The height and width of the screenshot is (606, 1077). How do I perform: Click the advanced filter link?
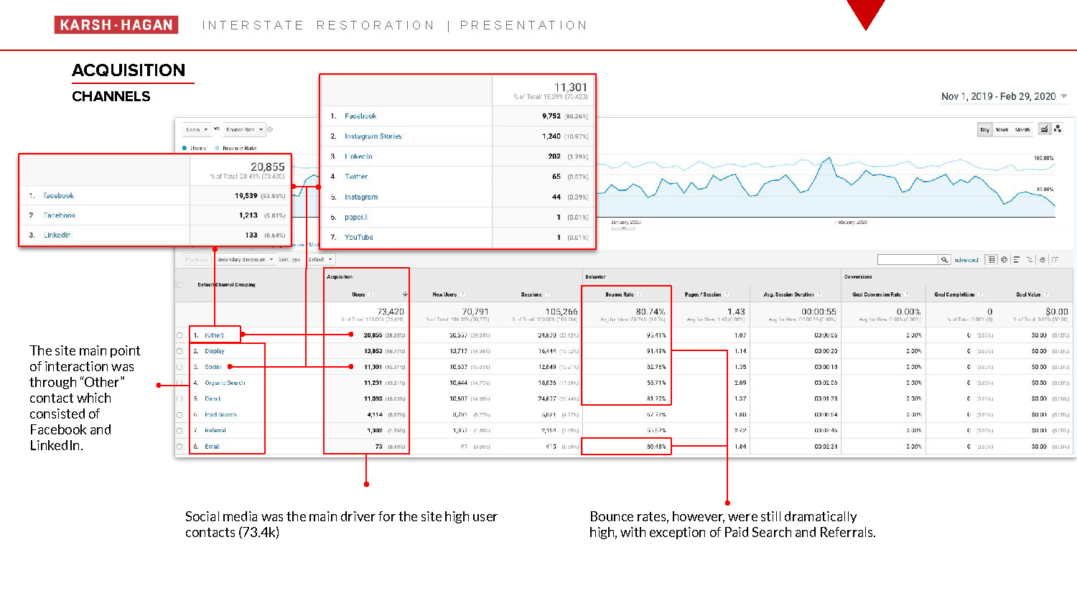966,260
